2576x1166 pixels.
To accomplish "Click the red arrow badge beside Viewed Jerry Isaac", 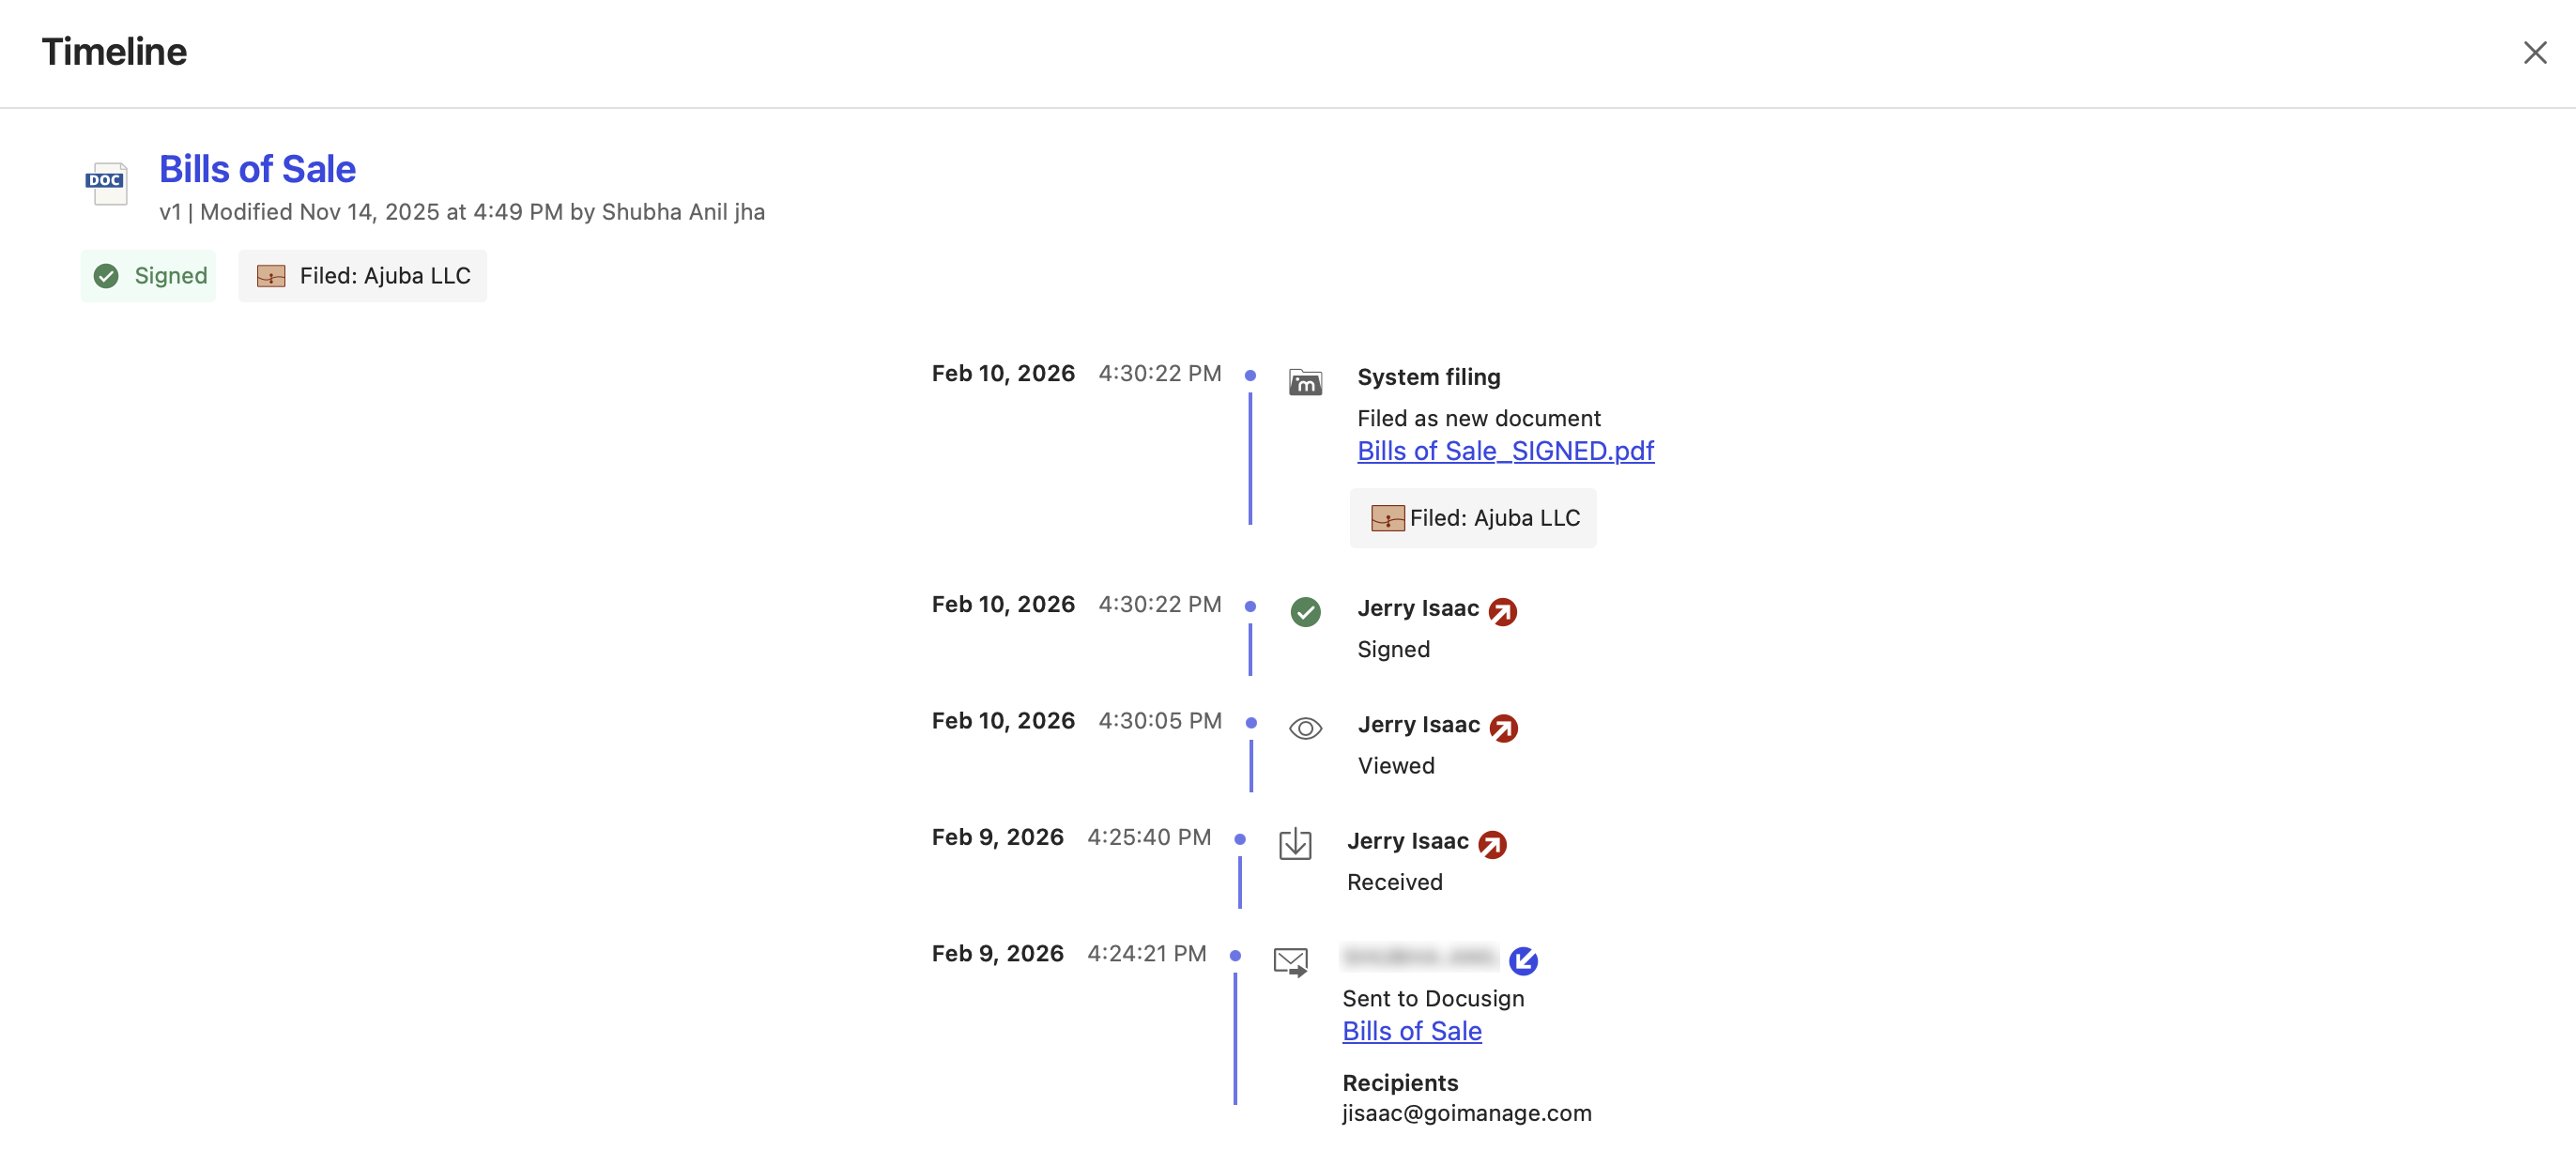I will [x=1503, y=728].
